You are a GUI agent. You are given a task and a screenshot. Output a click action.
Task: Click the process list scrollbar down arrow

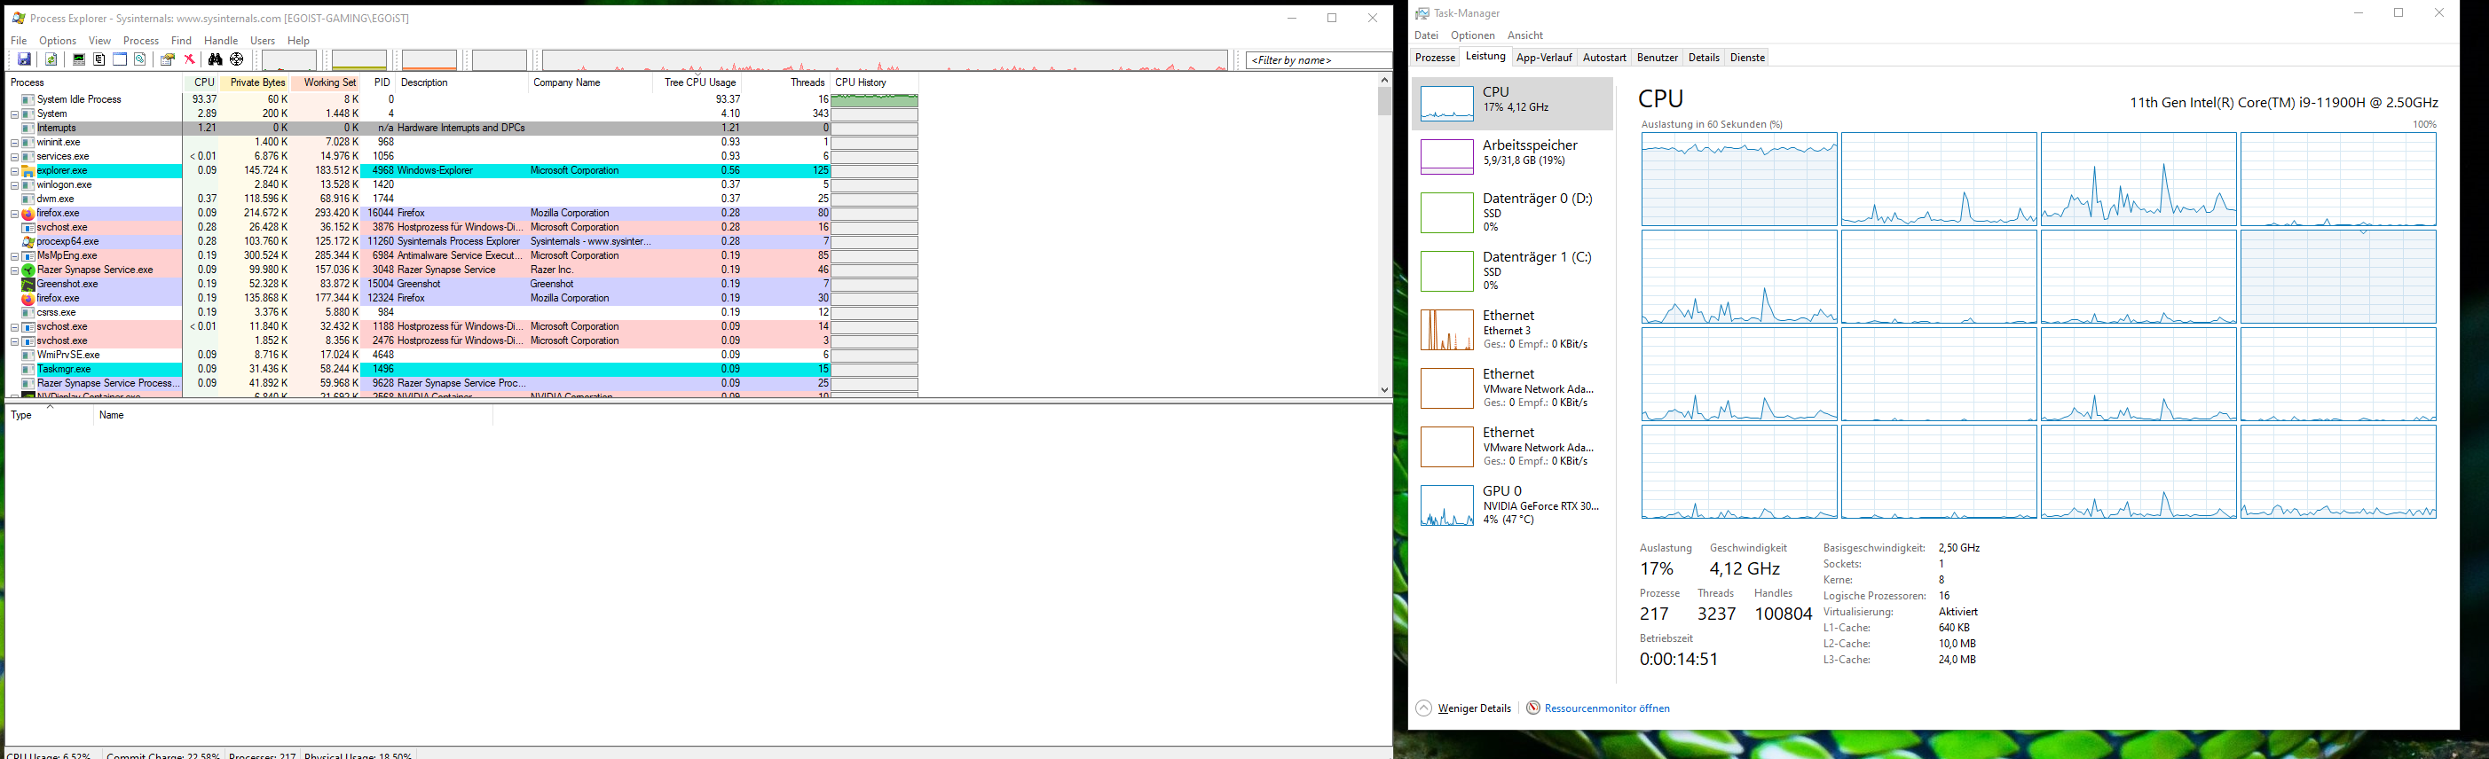(1384, 390)
